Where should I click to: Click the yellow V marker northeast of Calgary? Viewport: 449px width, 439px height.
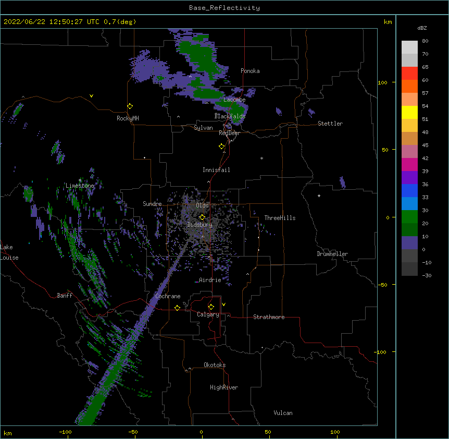(x=223, y=304)
